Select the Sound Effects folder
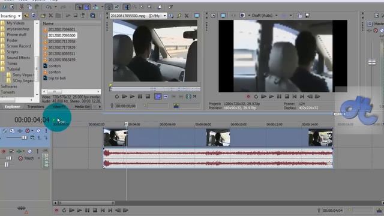 (x=19, y=58)
